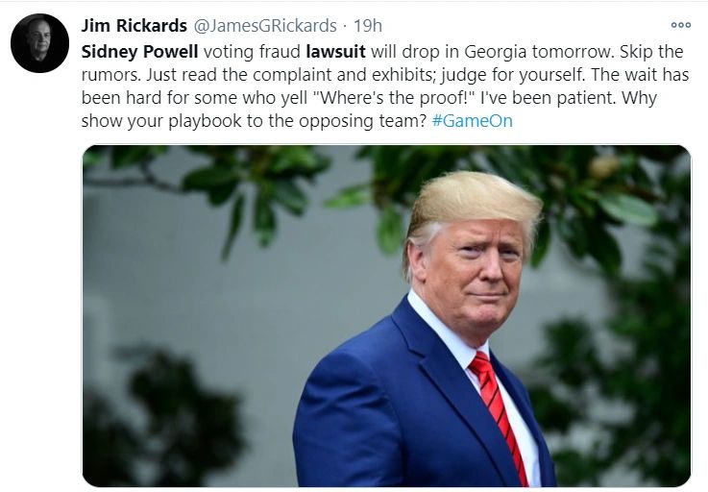708x492 pixels.
Task: Open the three-dot more options menu
Action: point(681,25)
